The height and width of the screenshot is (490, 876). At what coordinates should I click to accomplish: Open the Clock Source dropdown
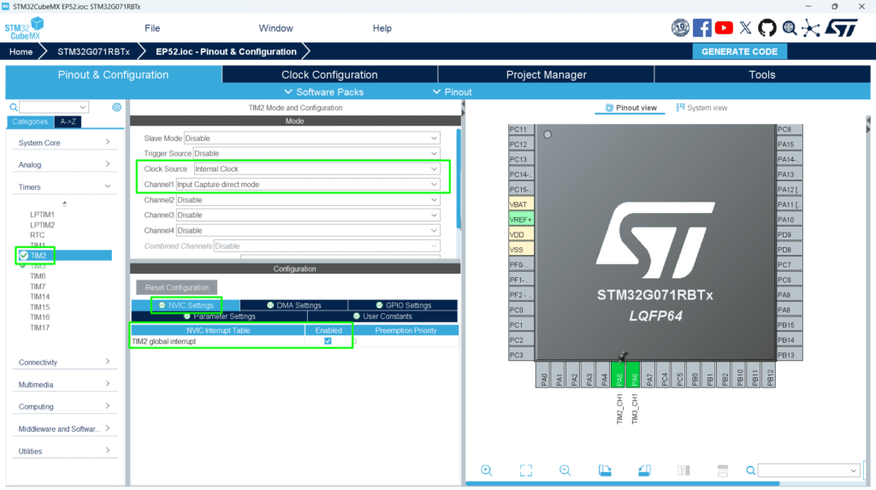point(316,169)
